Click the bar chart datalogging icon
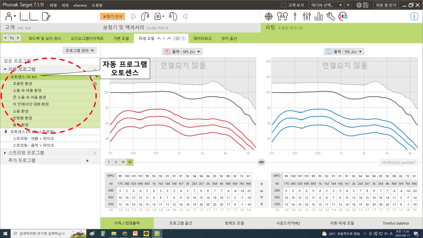 [319, 17]
